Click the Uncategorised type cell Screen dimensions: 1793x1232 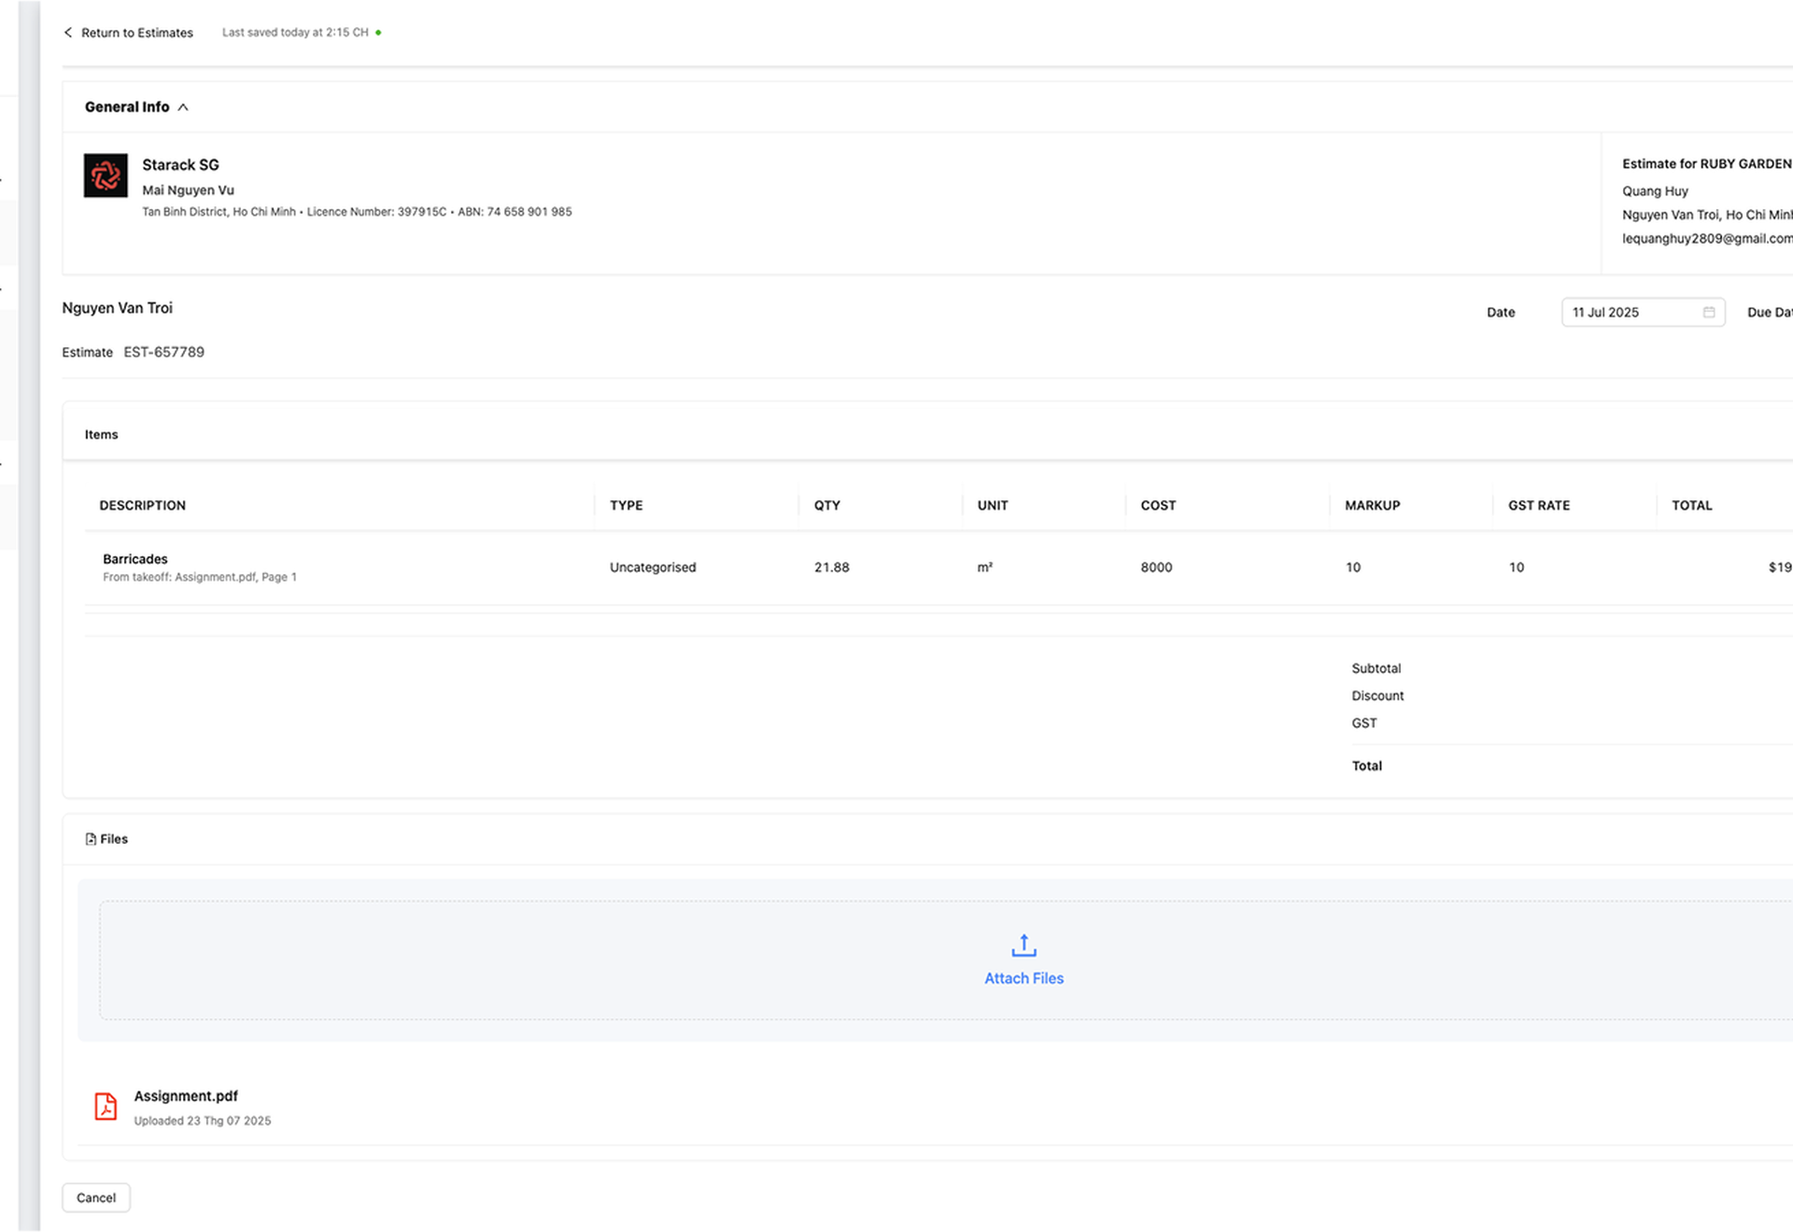tap(653, 567)
